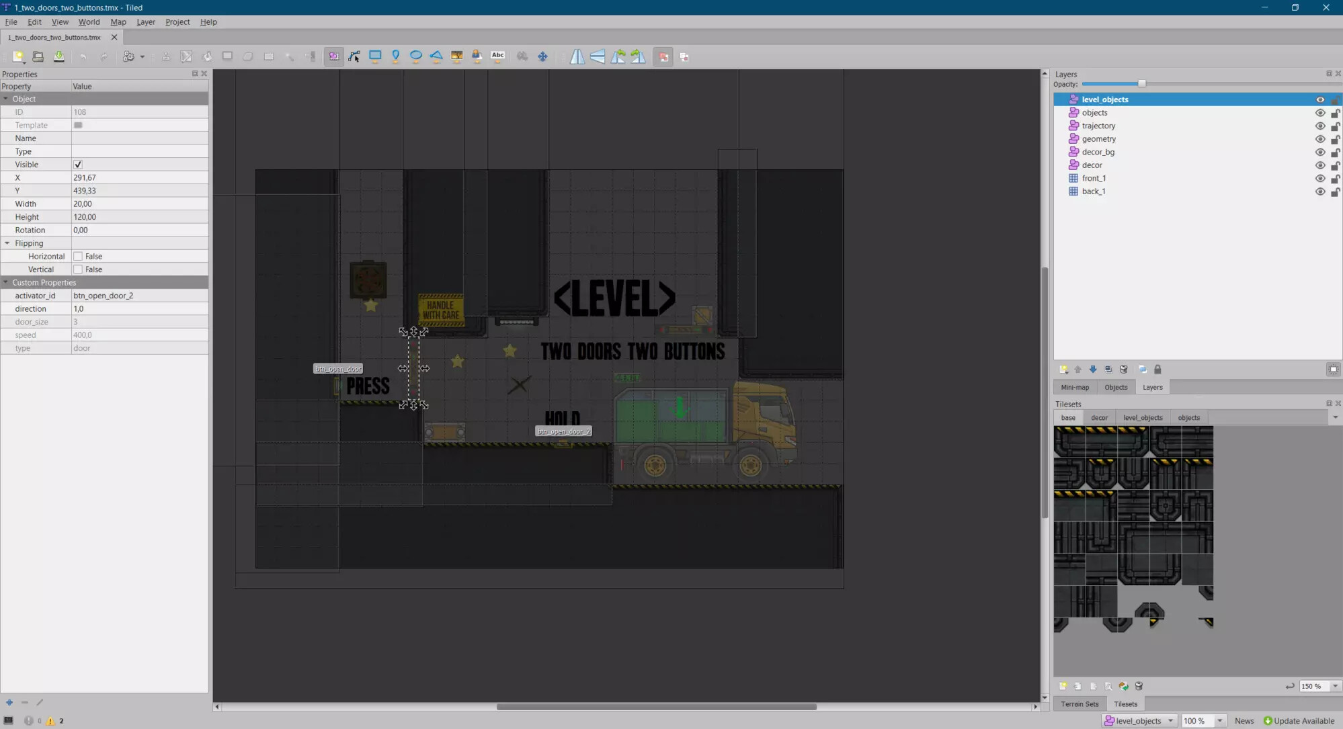The image size is (1343, 729).
Task: Toggle visibility of the decor_bg layer
Action: [1319, 153]
